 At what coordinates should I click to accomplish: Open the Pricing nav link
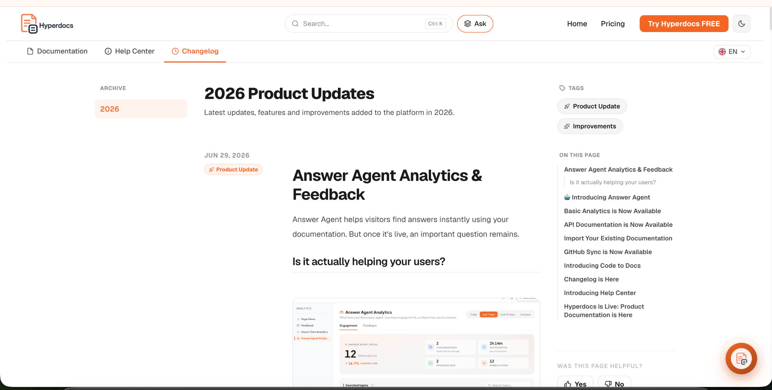(x=613, y=24)
